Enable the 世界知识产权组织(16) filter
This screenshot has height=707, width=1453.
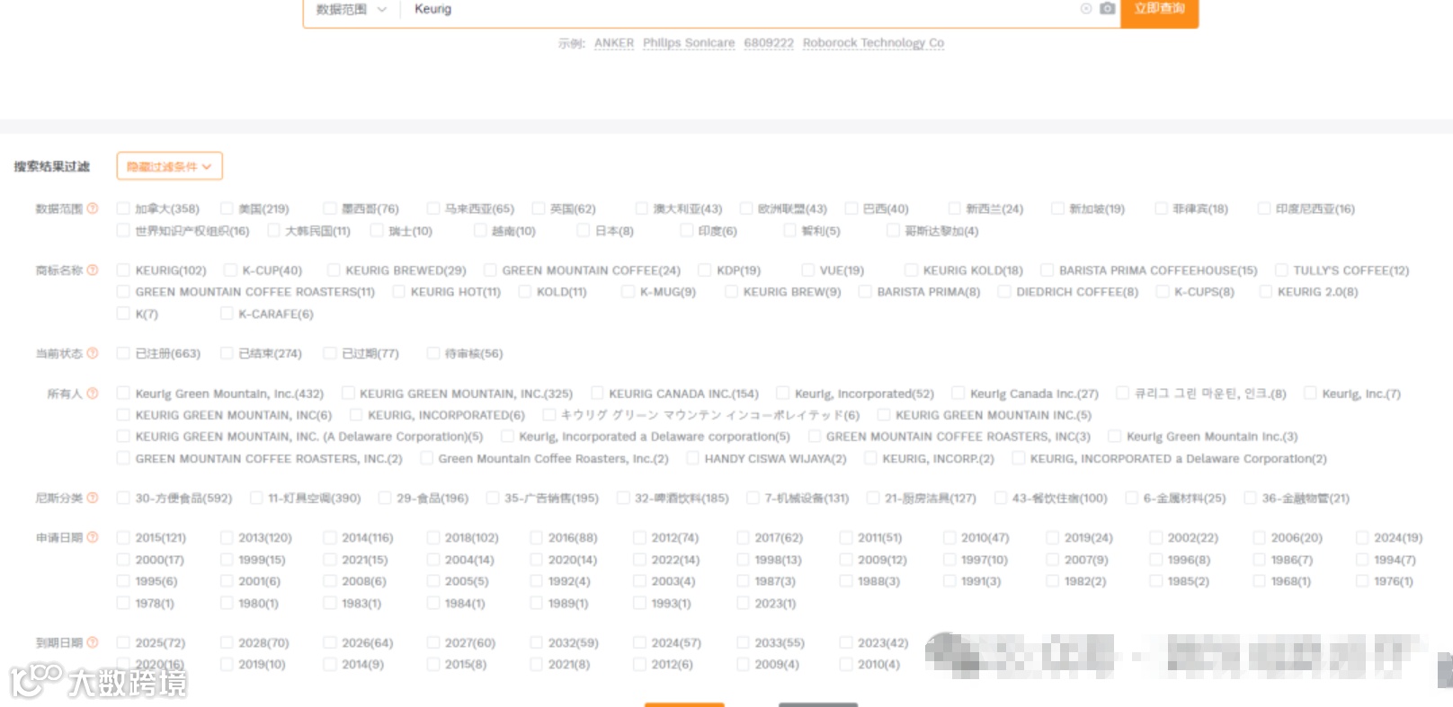click(123, 231)
